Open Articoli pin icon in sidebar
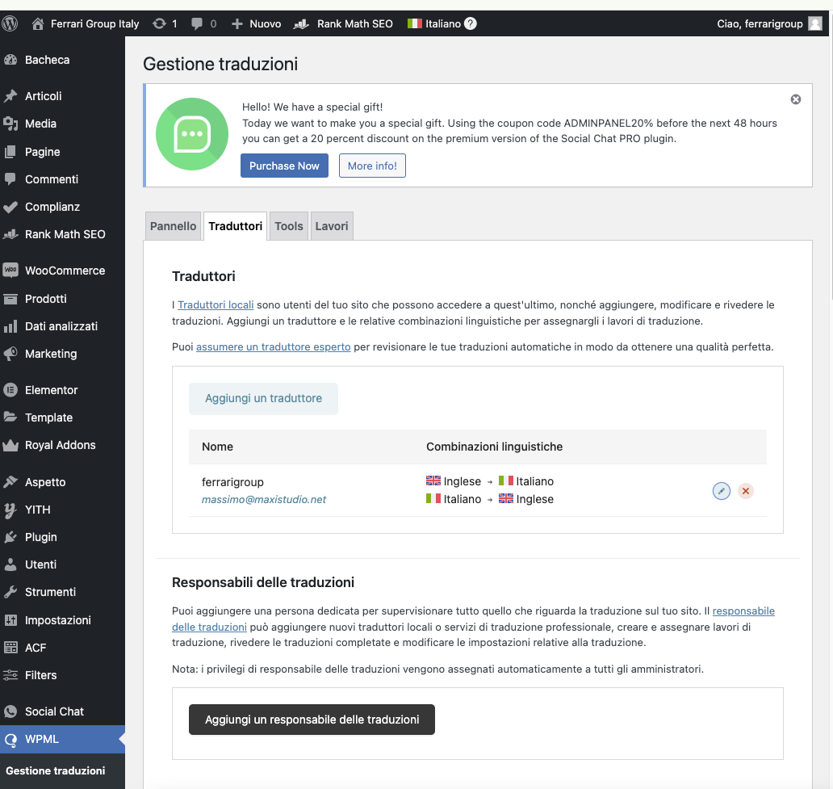The width and height of the screenshot is (833, 789). pos(10,96)
